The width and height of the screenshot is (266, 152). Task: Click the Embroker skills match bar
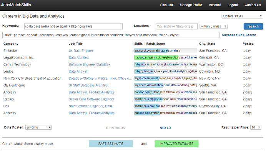point(166,51)
